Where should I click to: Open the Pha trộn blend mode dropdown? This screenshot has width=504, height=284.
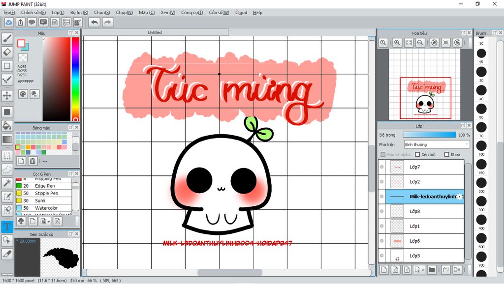437,144
